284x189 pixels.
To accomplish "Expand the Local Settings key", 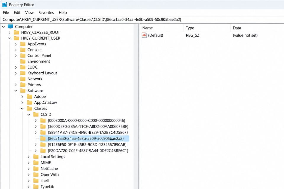I will (29, 157).
